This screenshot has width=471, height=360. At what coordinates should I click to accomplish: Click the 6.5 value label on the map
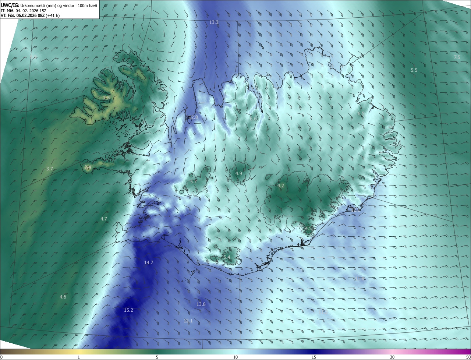362,114
